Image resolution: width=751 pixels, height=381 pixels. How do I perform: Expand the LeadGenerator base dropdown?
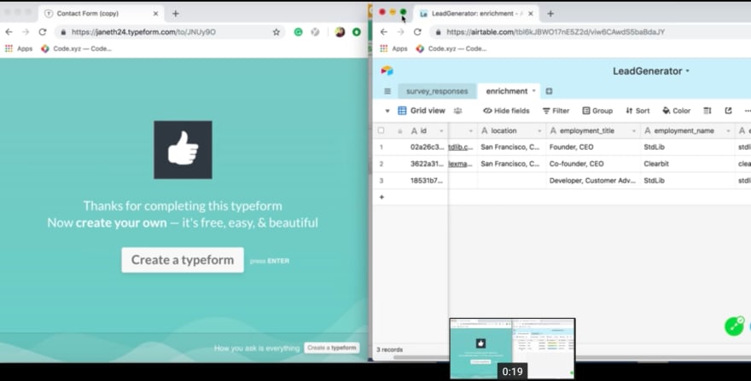(x=688, y=71)
